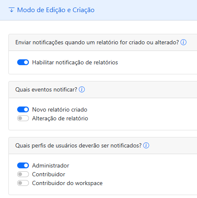Select the Alteração de relatório label text
This screenshot has height=198, width=197.
(60, 119)
